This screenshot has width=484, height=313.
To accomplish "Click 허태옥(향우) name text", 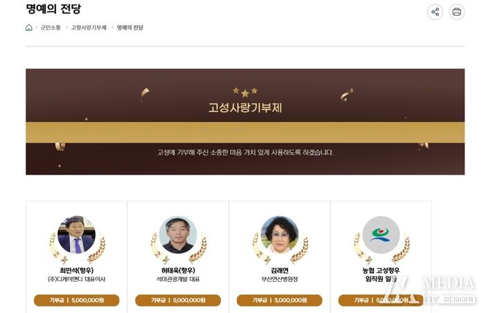I will coord(178,270).
